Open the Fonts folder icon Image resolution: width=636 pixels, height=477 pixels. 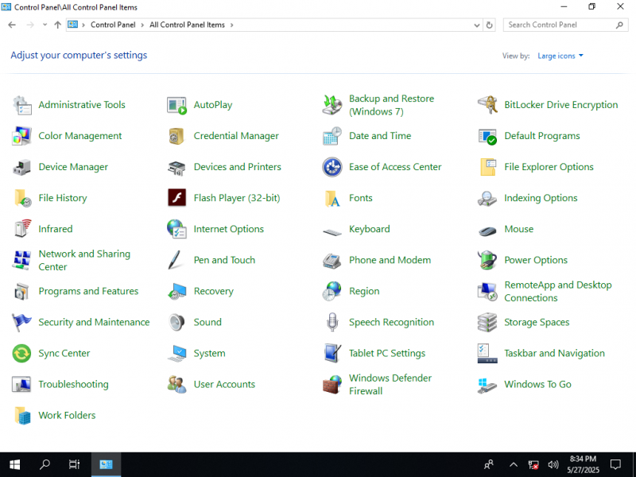pyautogui.click(x=332, y=198)
